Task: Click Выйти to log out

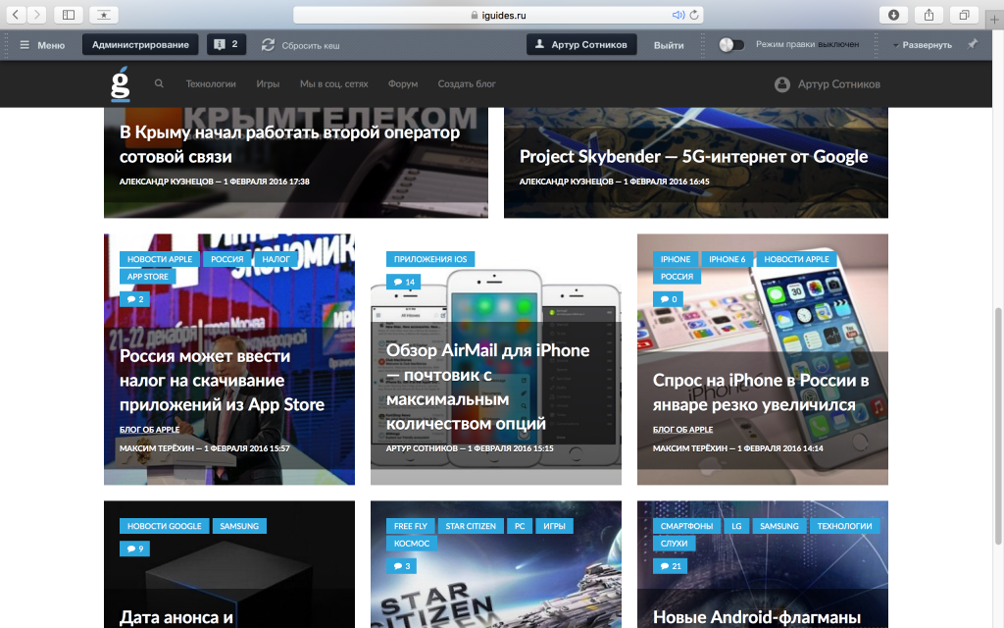Action: tap(669, 45)
